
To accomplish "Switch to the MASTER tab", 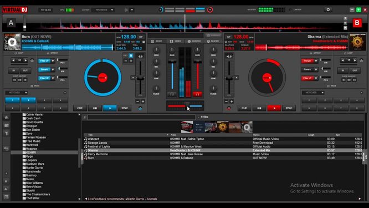I will pyautogui.click(x=213, y=41).
